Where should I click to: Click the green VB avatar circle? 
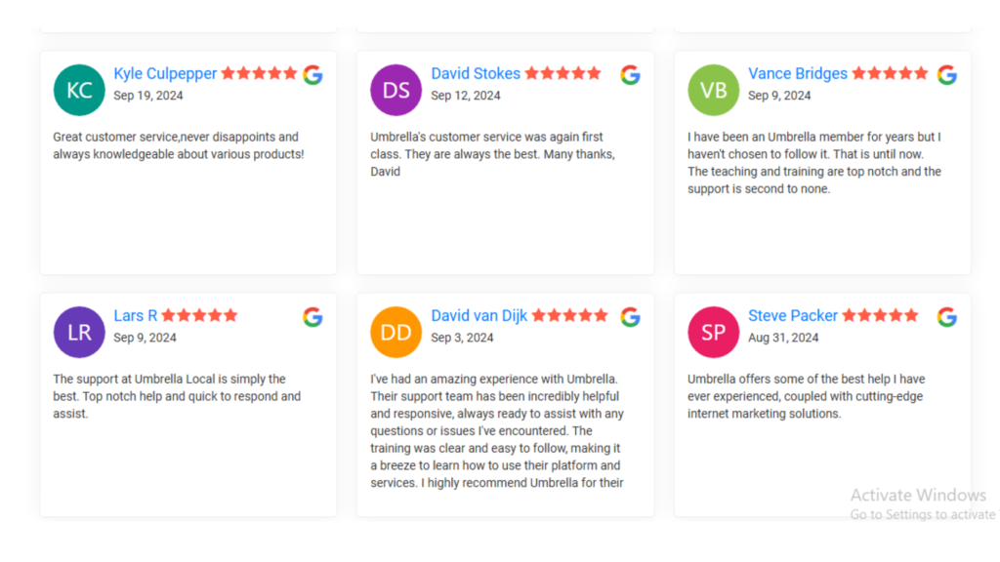[713, 90]
